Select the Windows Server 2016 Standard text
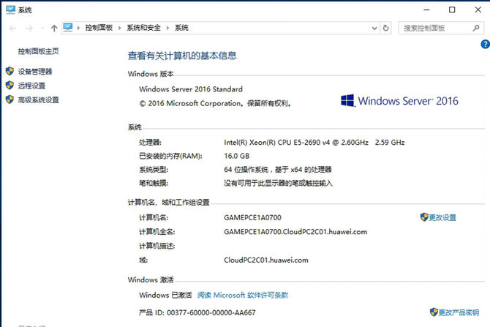 [x=191, y=89]
